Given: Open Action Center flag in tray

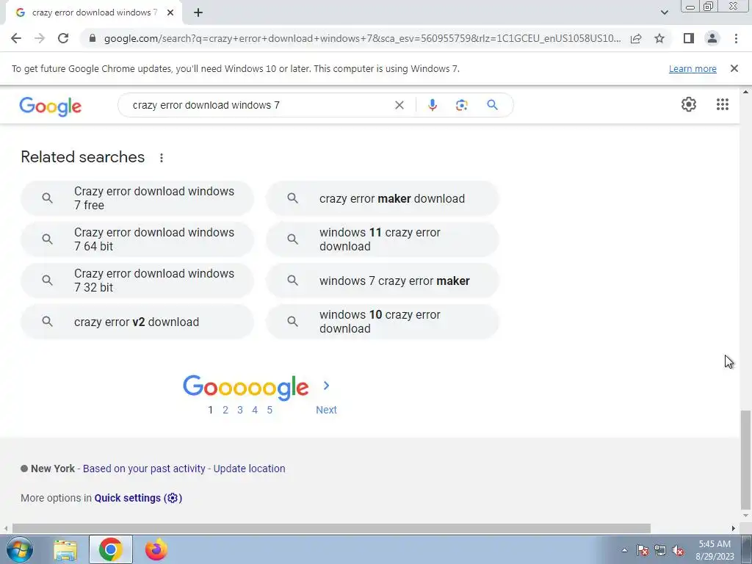Looking at the screenshot, I should point(642,550).
